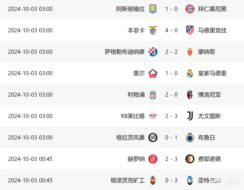Click the Club Brugge badge
Image resolution: width=244 pixels, height=190 pixels.
pyautogui.click(x=190, y=137)
